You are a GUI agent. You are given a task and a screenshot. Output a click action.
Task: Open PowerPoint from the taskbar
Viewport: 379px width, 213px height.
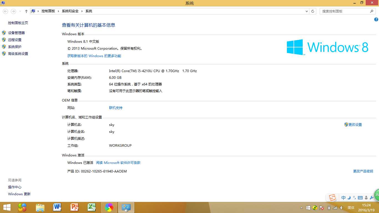[75, 207]
